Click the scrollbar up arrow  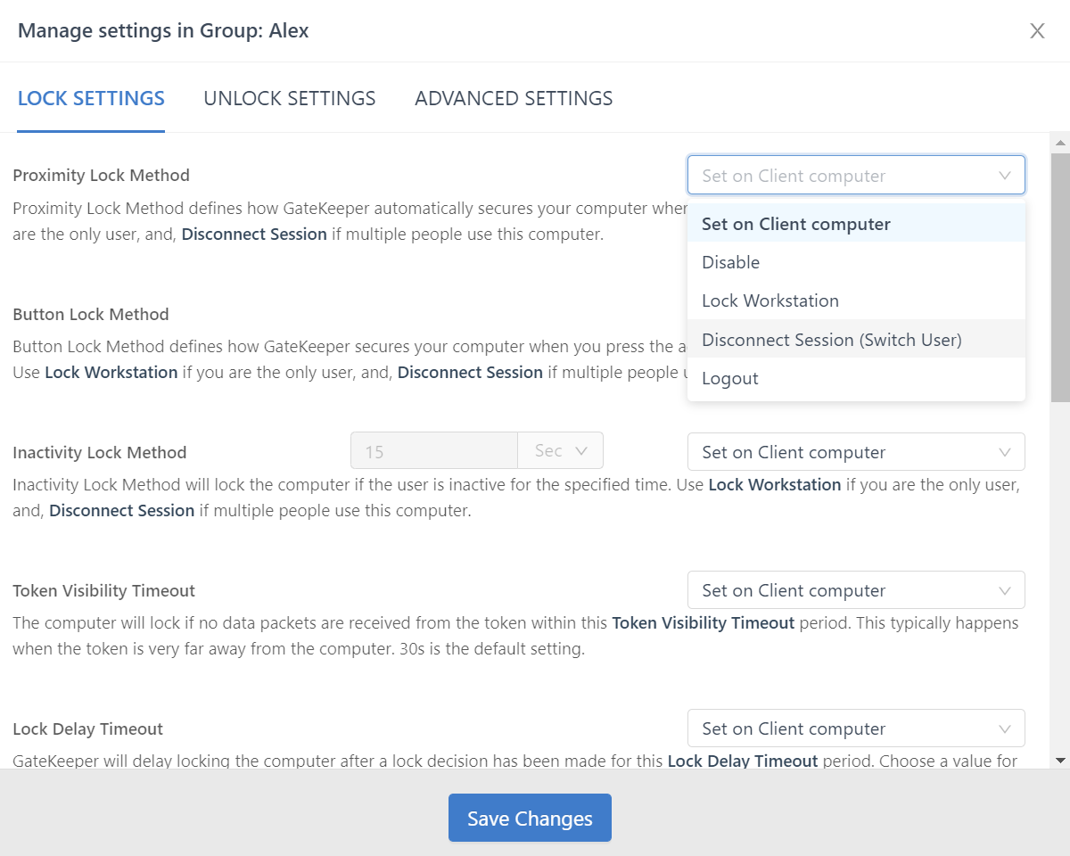(1060, 143)
